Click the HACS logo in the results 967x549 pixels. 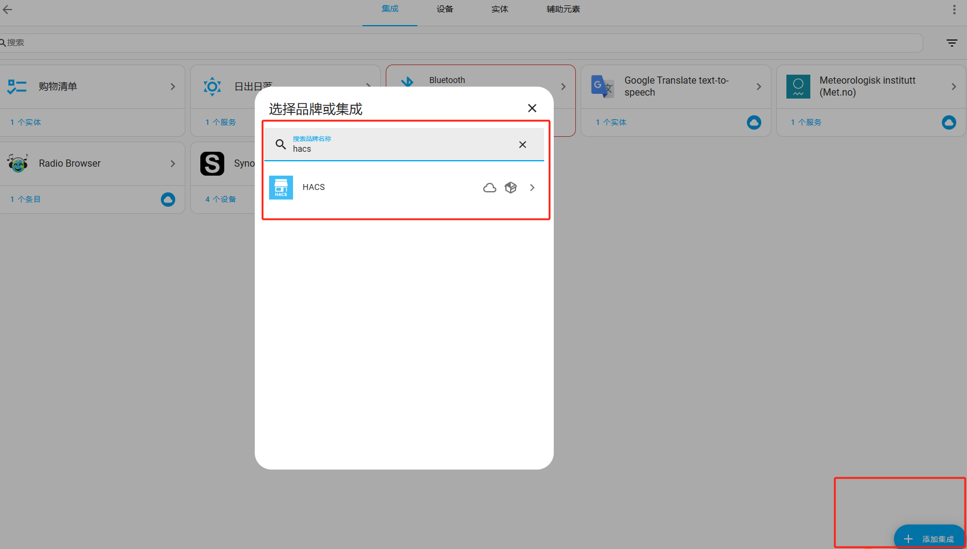pos(281,188)
